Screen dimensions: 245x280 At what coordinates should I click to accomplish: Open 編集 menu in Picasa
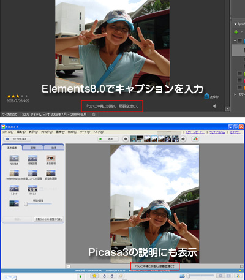click(x=21, y=132)
